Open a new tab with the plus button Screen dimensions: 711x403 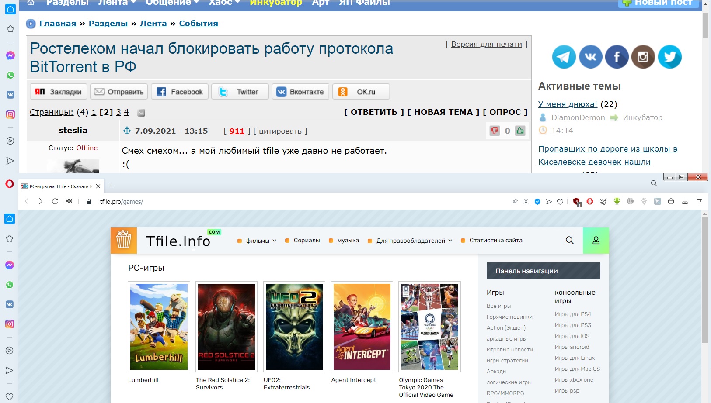[111, 186]
